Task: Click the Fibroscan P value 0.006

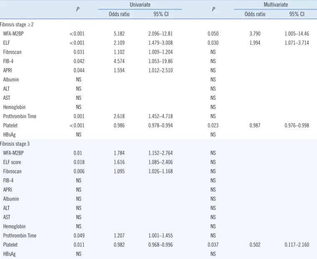Action: point(79,171)
